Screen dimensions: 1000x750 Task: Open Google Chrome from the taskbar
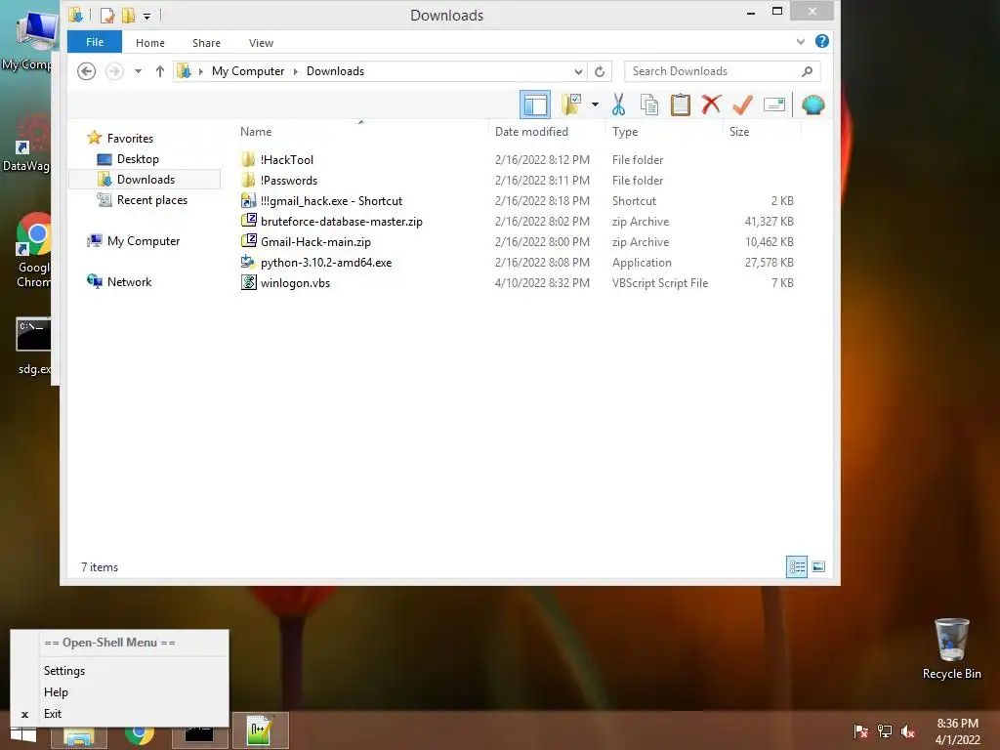click(139, 734)
